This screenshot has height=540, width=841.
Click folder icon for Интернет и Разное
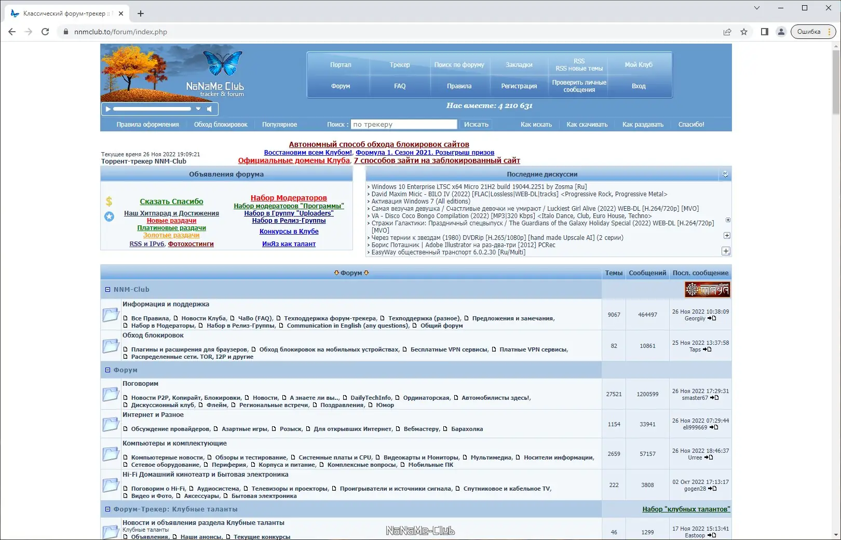tap(111, 424)
